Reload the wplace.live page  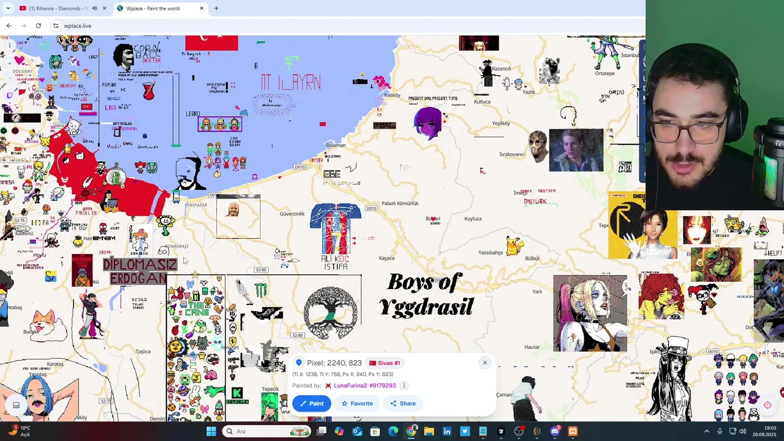(38, 26)
